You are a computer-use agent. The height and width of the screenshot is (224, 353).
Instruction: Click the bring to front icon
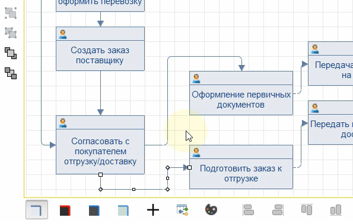[11, 53]
